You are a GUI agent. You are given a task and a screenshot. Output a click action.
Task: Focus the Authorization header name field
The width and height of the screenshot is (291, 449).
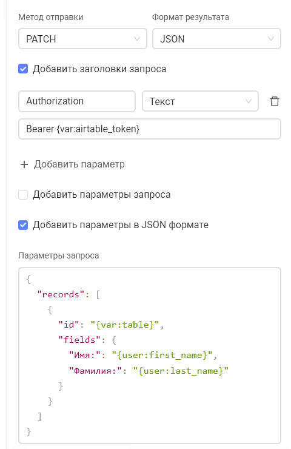point(77,101)
